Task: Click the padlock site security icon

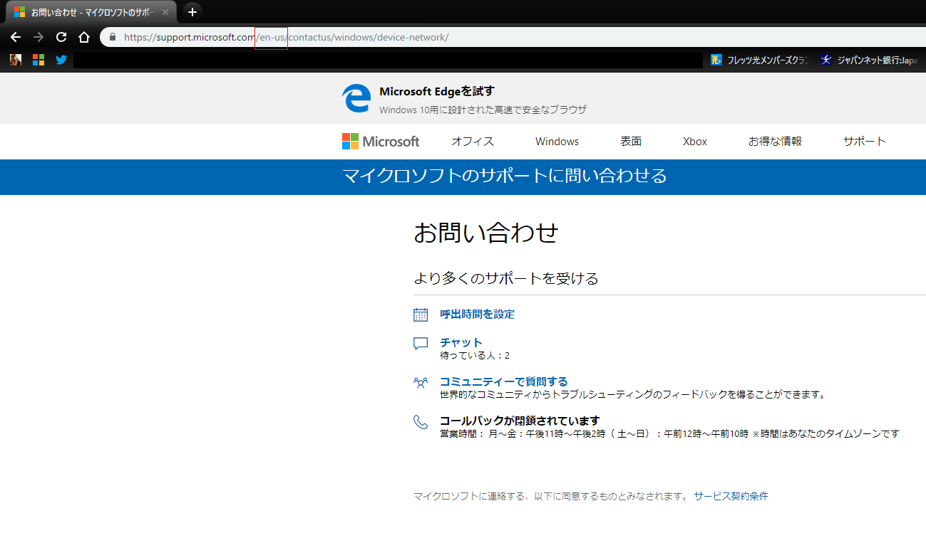Action: coord(113,37)
